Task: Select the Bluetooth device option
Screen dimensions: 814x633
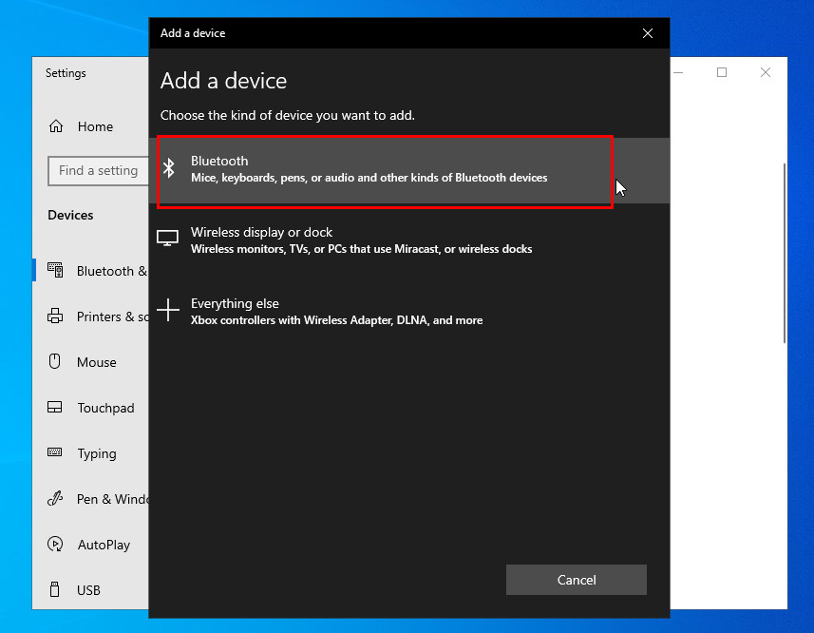Action: click(409, 170)
